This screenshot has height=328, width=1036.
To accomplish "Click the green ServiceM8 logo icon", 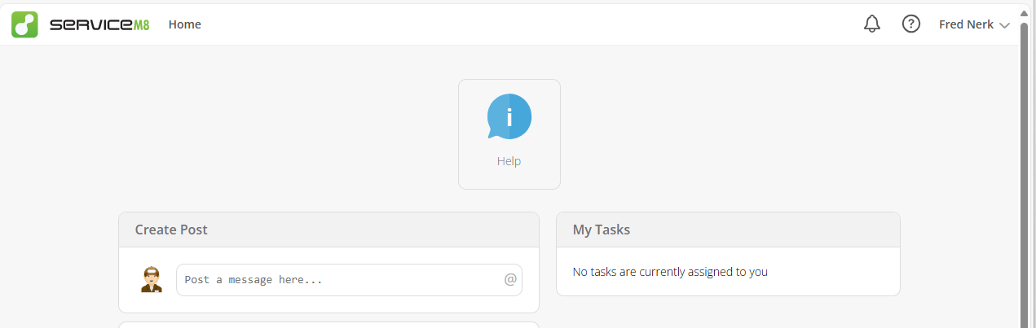I will [x=24, y=24].
